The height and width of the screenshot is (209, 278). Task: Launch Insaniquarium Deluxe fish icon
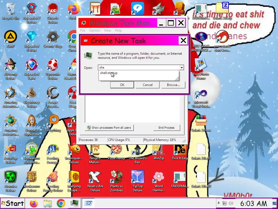74,153
